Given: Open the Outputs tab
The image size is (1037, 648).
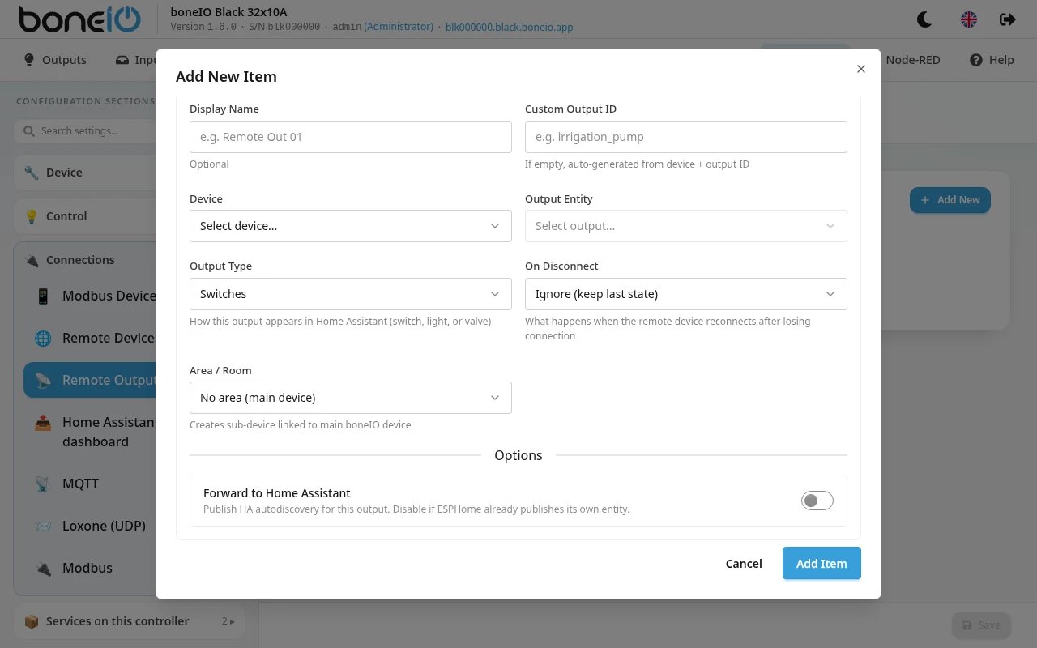Looking at the screenshot, I should pyautogui.click(x=55, y=60).
